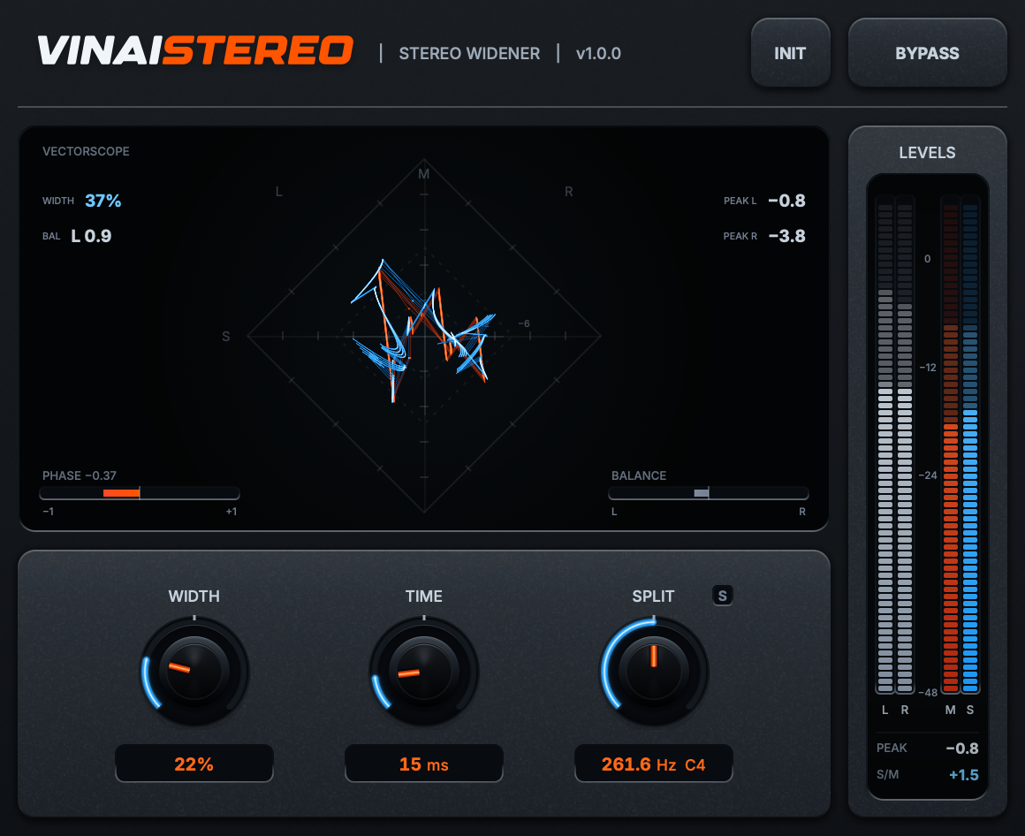
Task: Click the PEAK L -0.8 readout
Action: (764, 201)
